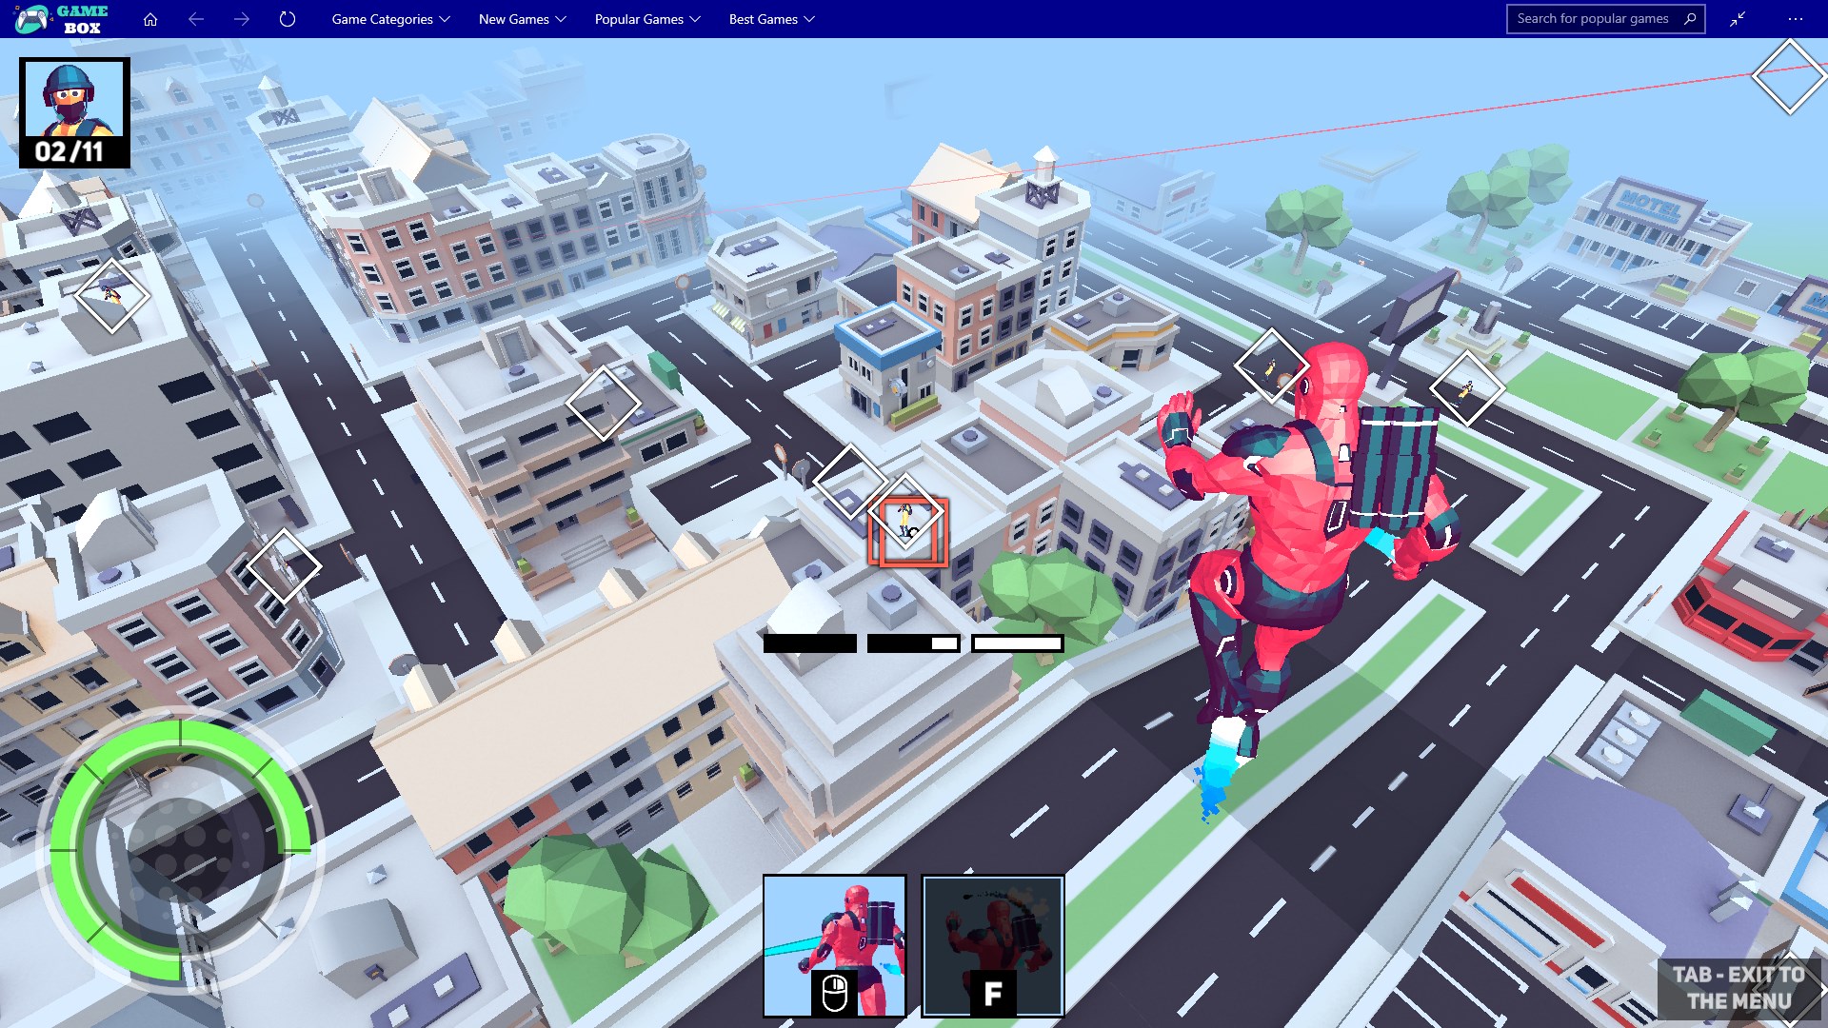Open the Popular Games dropdown

point(647,19)
